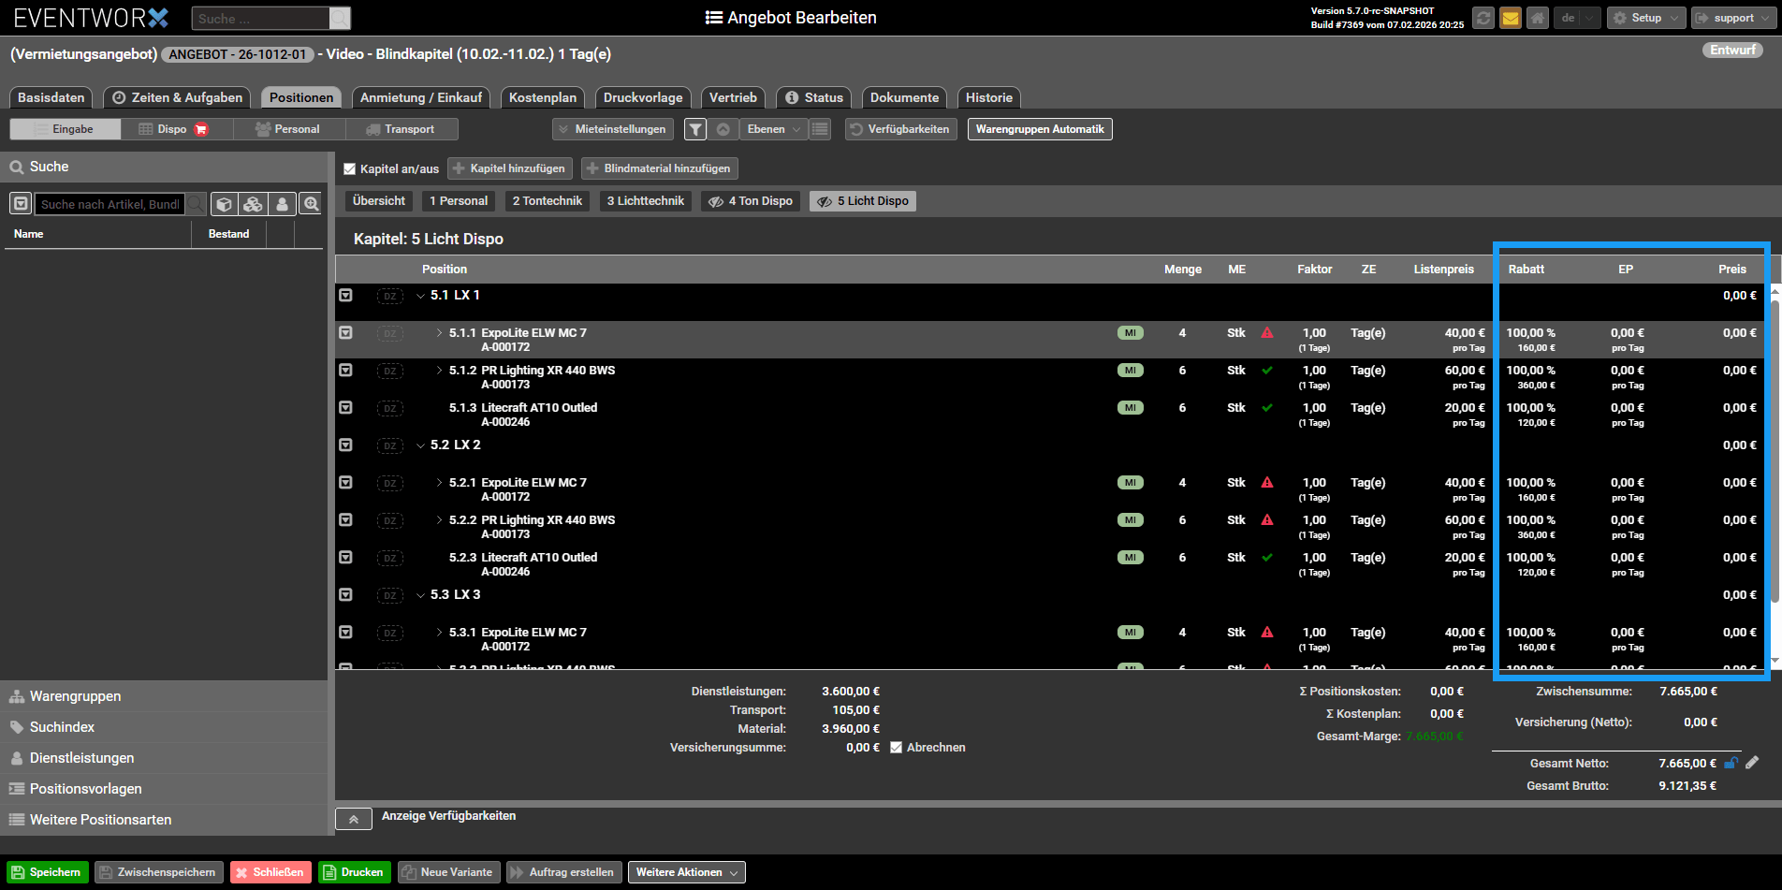Switch to the Kostenplan tab
The height and width of the screenshot is (890, 1782).
542,97
